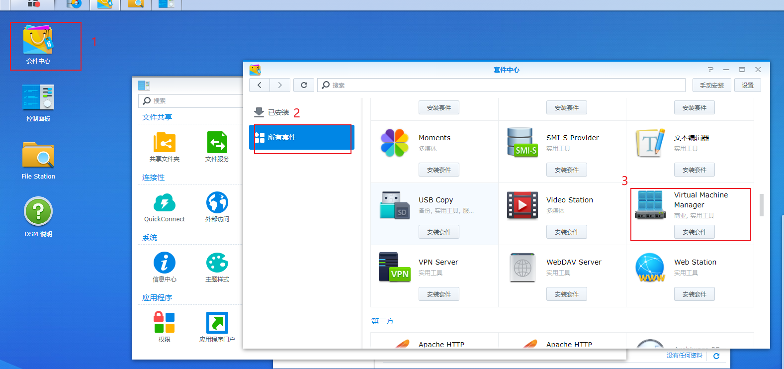Switch to Control Panel taskbar button
Image resolution: width=784 pixels, height=369 pixels.
click(x=166, y=4)
